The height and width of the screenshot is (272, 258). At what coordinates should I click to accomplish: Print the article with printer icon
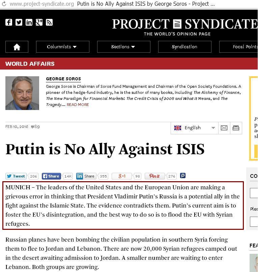point(236,128)
